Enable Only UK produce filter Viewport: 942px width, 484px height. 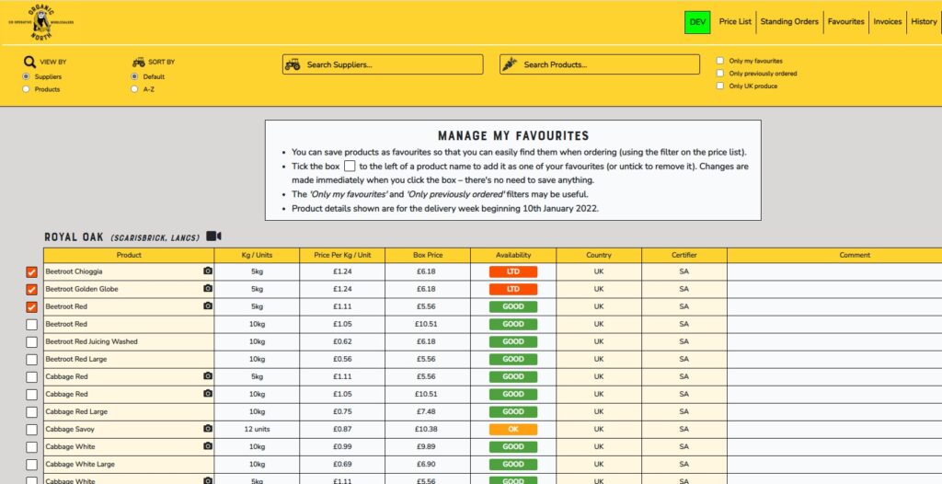click(x=719, y=86)
